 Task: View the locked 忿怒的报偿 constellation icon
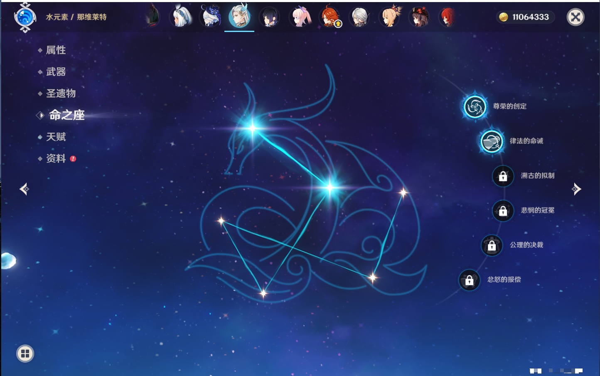pyautogui.click(x=469, y=280)
